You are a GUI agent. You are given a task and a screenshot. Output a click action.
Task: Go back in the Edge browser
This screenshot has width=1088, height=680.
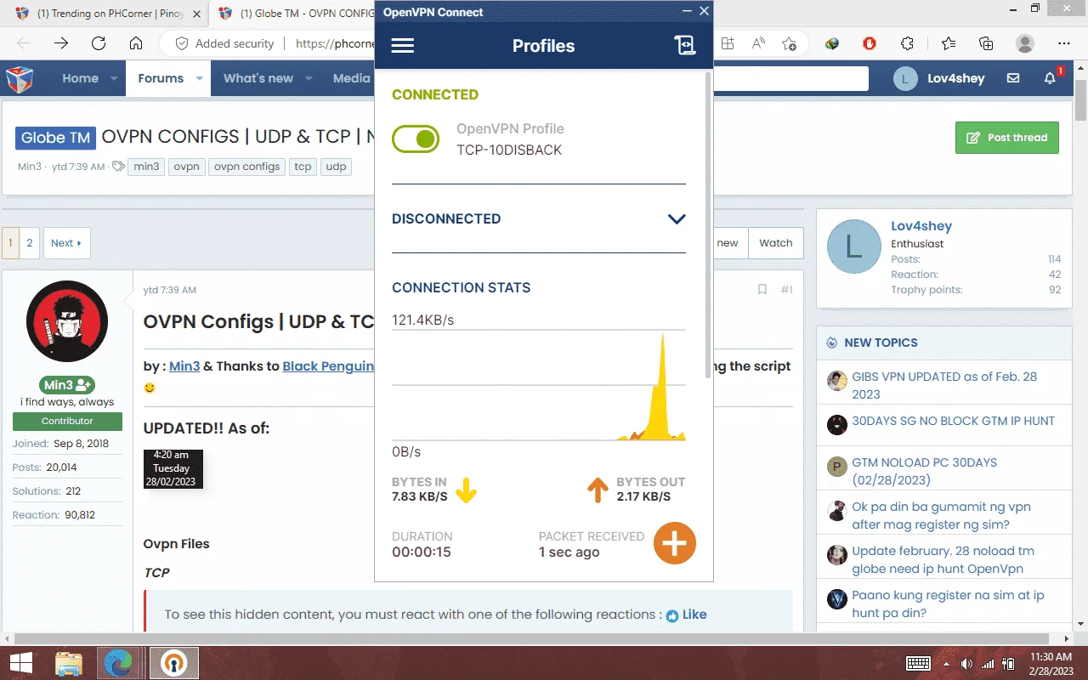[x=24, y=43]
